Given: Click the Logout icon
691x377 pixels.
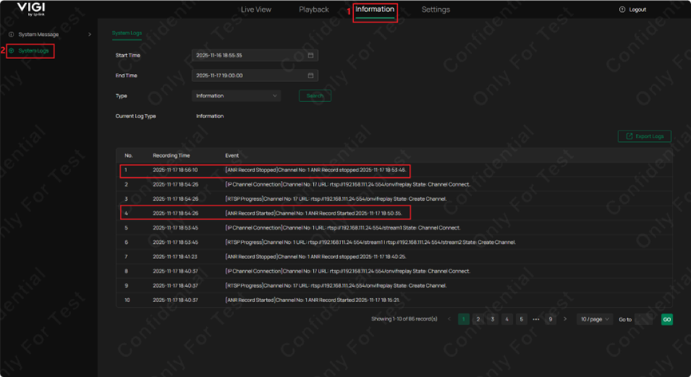Looking at the screenshot, I should pyautogui.click(x=622, y=10).
